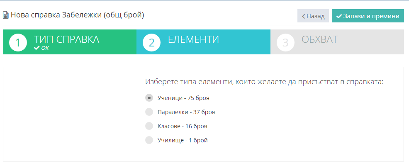
Task: Save and continue with Запази и премини
Action: pyautogui.click(x=368, y=16)
